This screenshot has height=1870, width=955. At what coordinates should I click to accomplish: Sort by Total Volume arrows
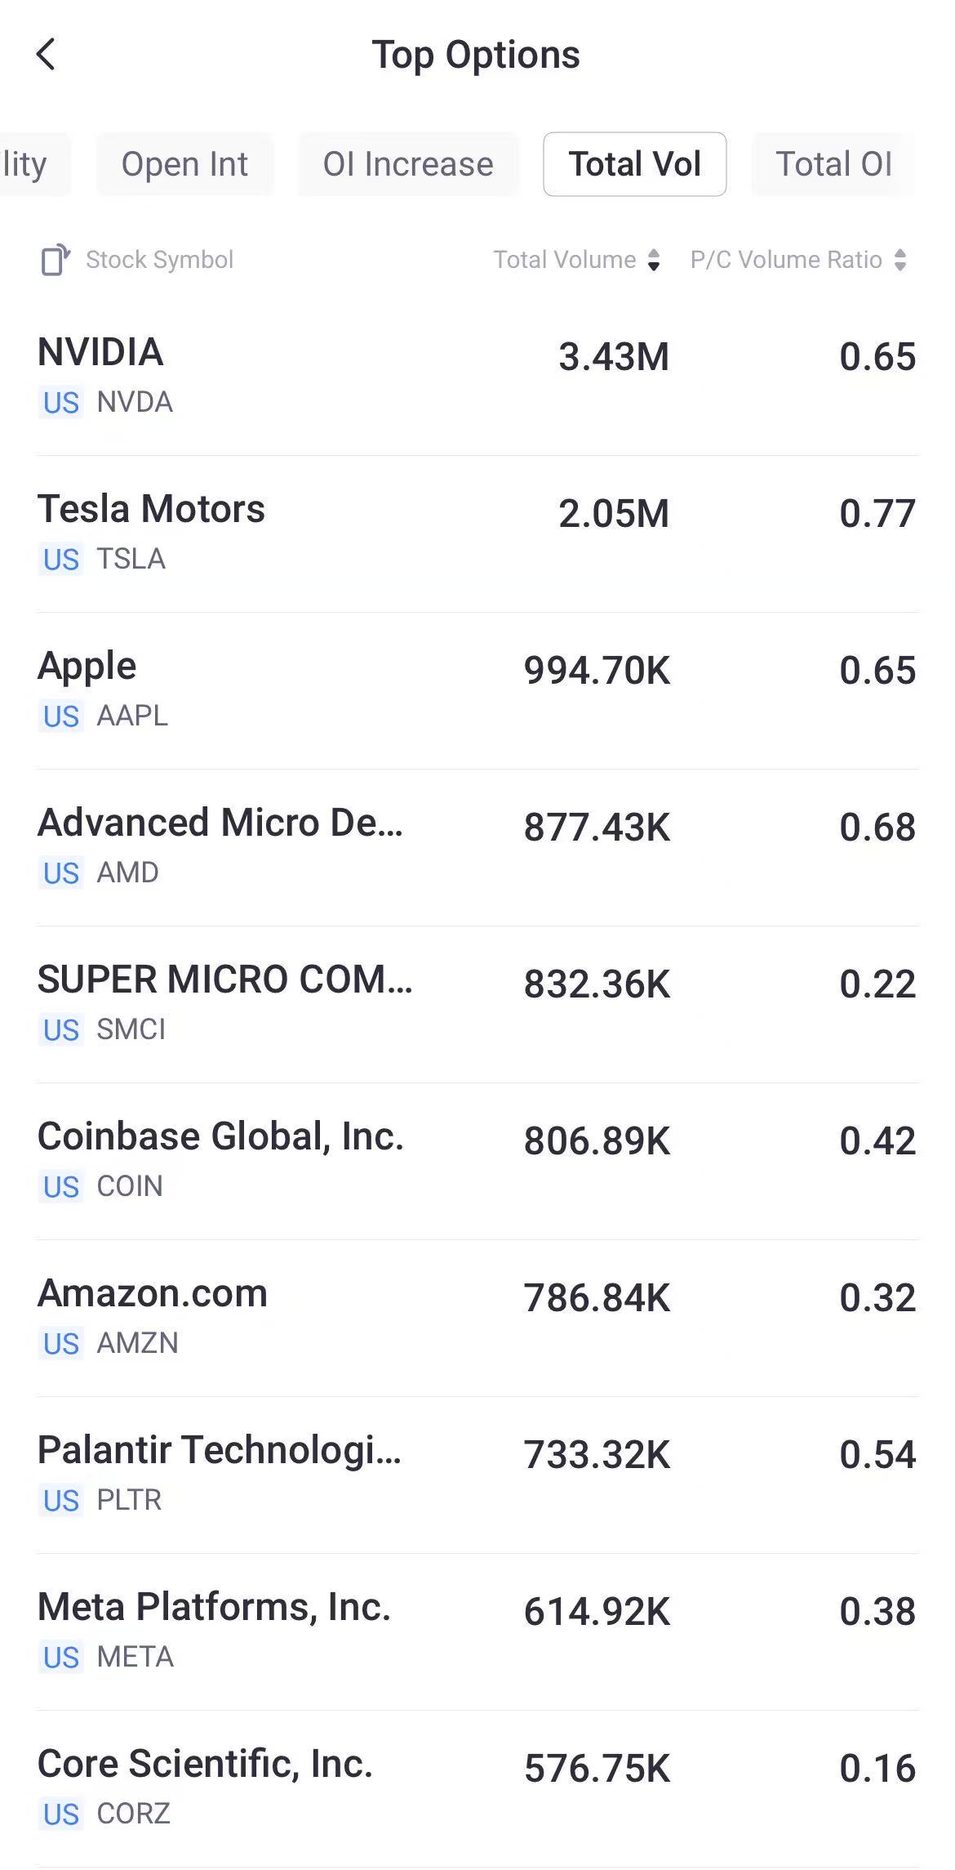coord(654,260)
